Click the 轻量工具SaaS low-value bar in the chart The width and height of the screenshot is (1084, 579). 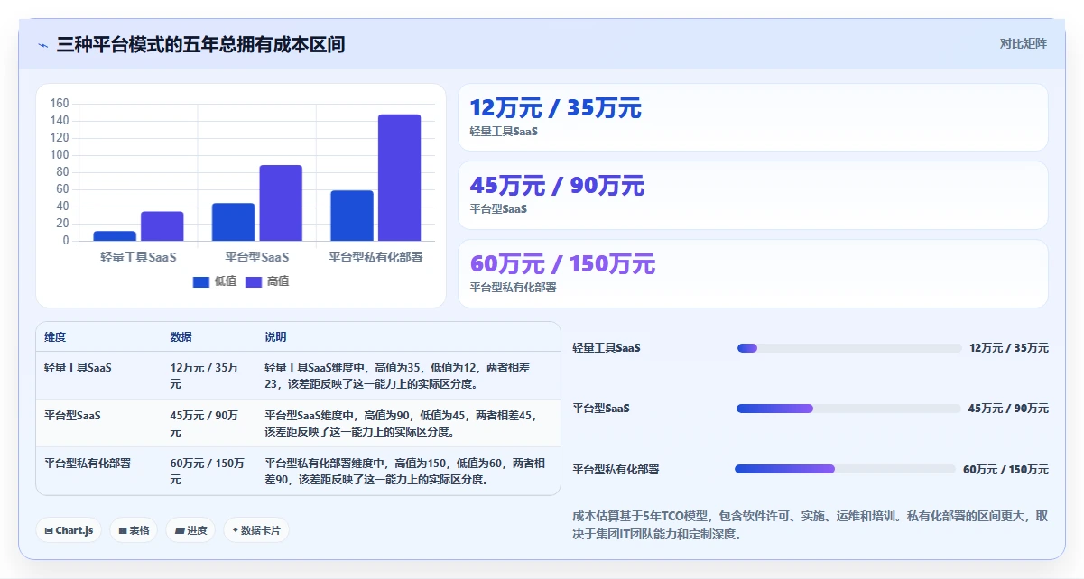coord(115,236)
